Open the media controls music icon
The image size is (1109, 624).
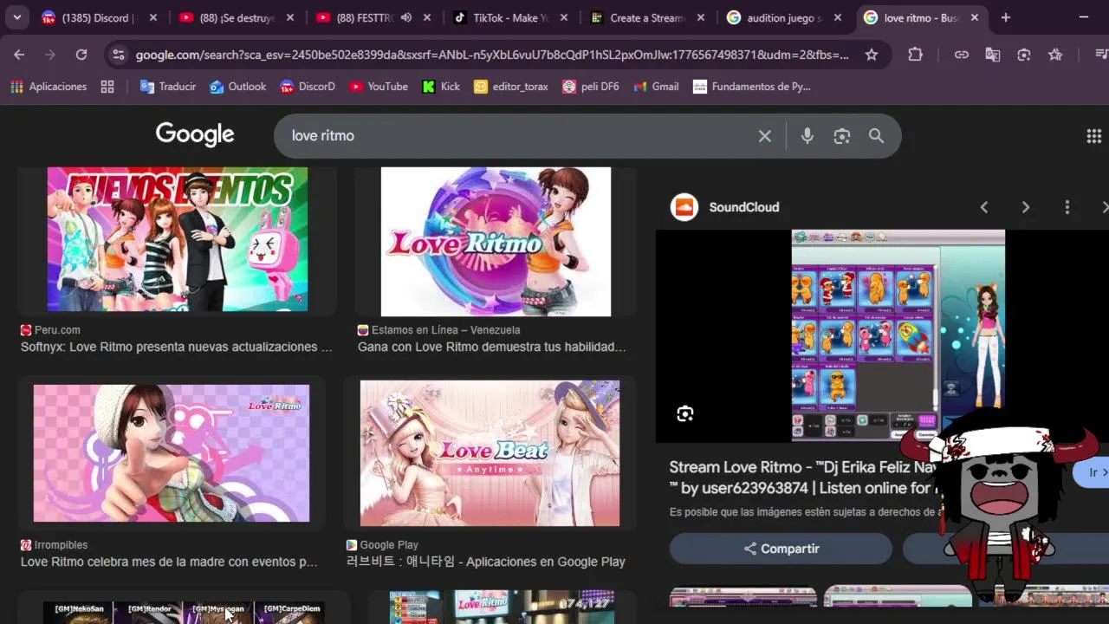point(1101,55)
